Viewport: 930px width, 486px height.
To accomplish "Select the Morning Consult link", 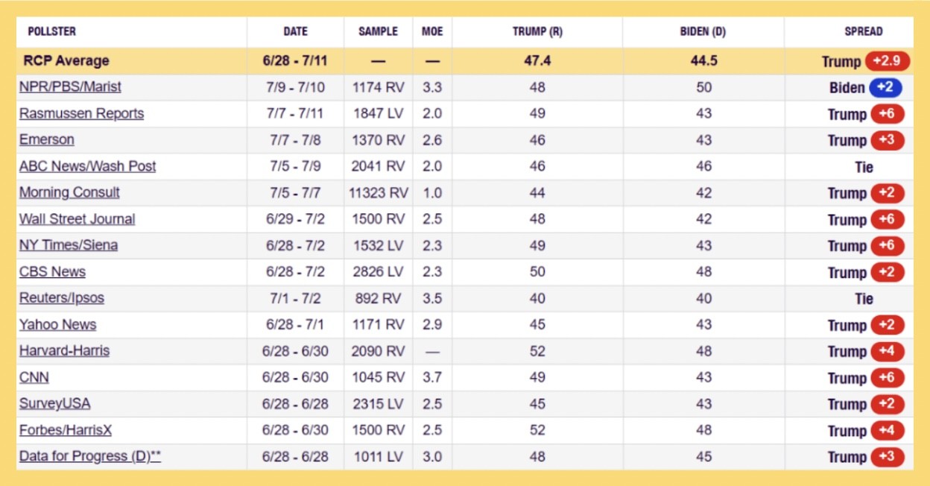I will pyautogui.click(x=69, y=192).
